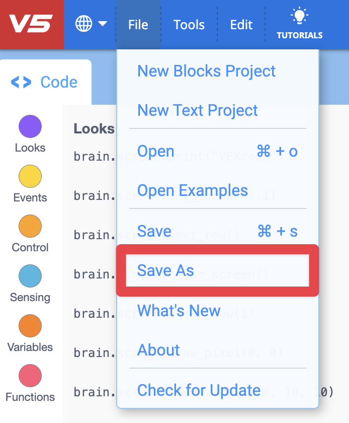
Task: Select the yellow Events block category
Action: click(30, 177)
